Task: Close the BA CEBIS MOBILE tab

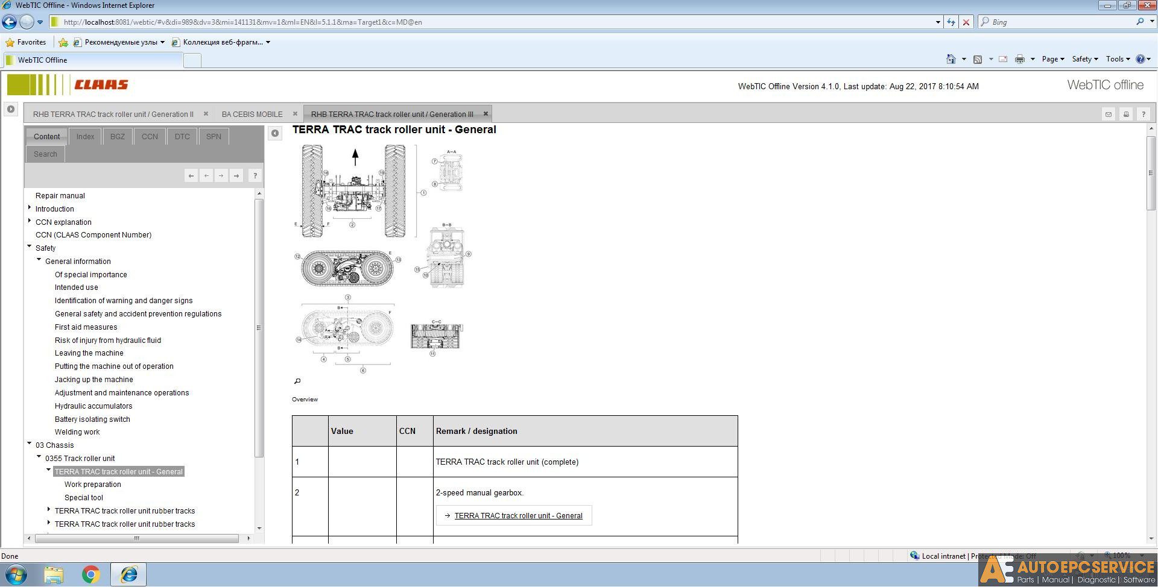Action: click(295, 113)
